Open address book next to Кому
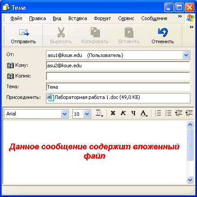This screenshot has width=197, height=197. 10,66
